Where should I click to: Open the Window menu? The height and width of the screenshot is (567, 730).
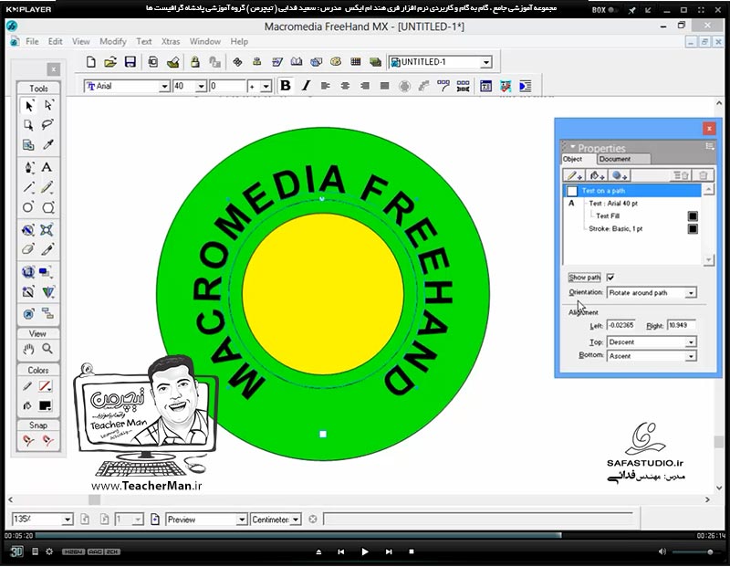204,41
